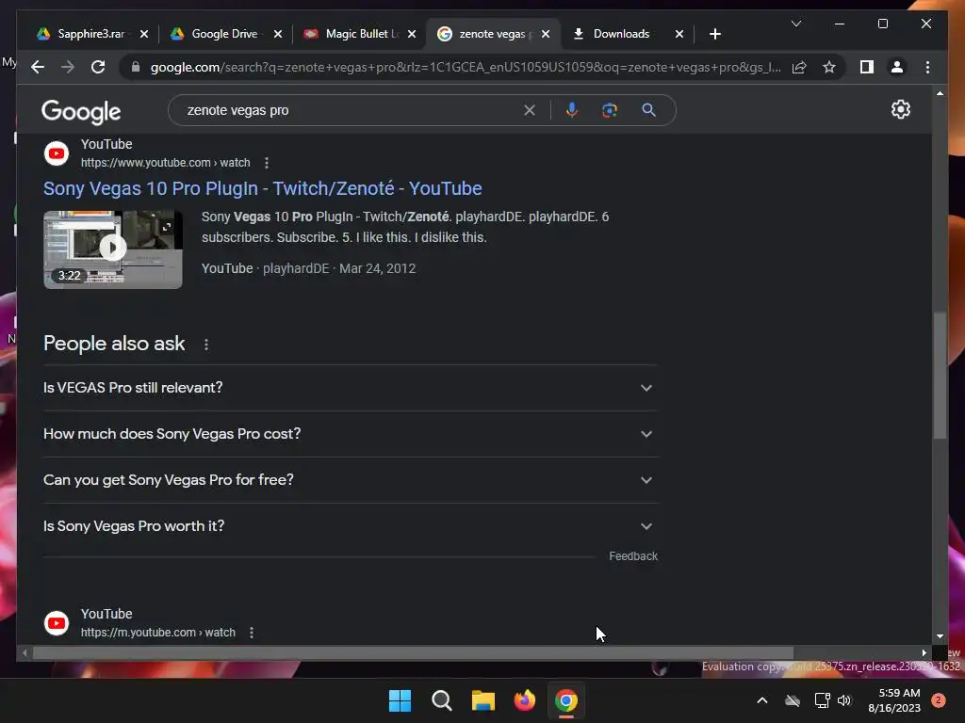Open Sony Vegas 10 Pro PlugIn result link
This screenshot has height=723, width=965.
pos(263,188)
